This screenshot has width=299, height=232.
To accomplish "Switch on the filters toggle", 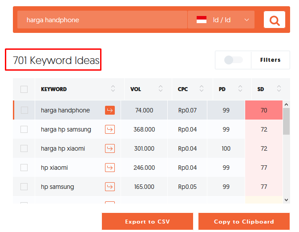I will [x=234, y=60].
